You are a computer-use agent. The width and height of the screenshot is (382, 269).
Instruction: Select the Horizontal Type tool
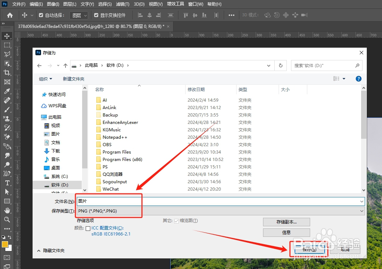click(7, 183)
